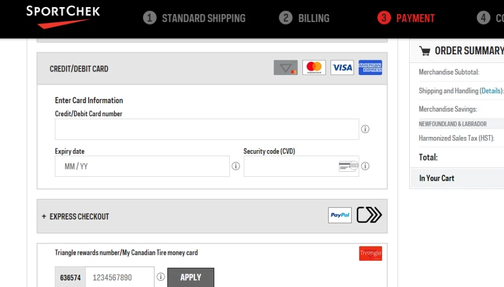Expand the Express Checkout section
The image size is (504, 287).
coord(76,217)
